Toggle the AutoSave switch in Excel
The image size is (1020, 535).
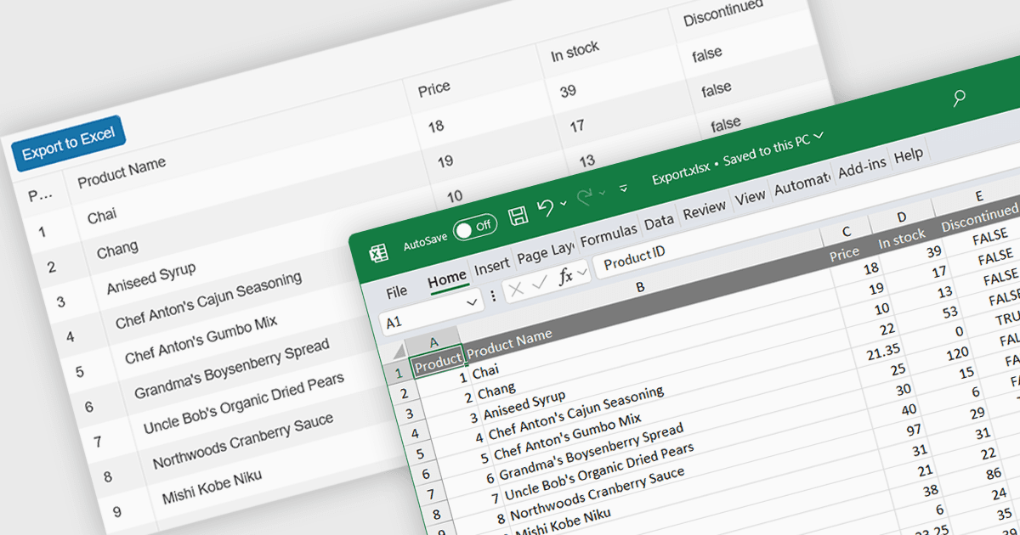pos(475,227)
